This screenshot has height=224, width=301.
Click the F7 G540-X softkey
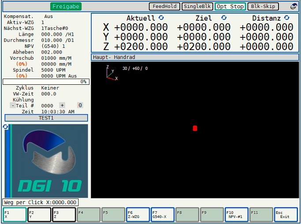pos(163,215)
